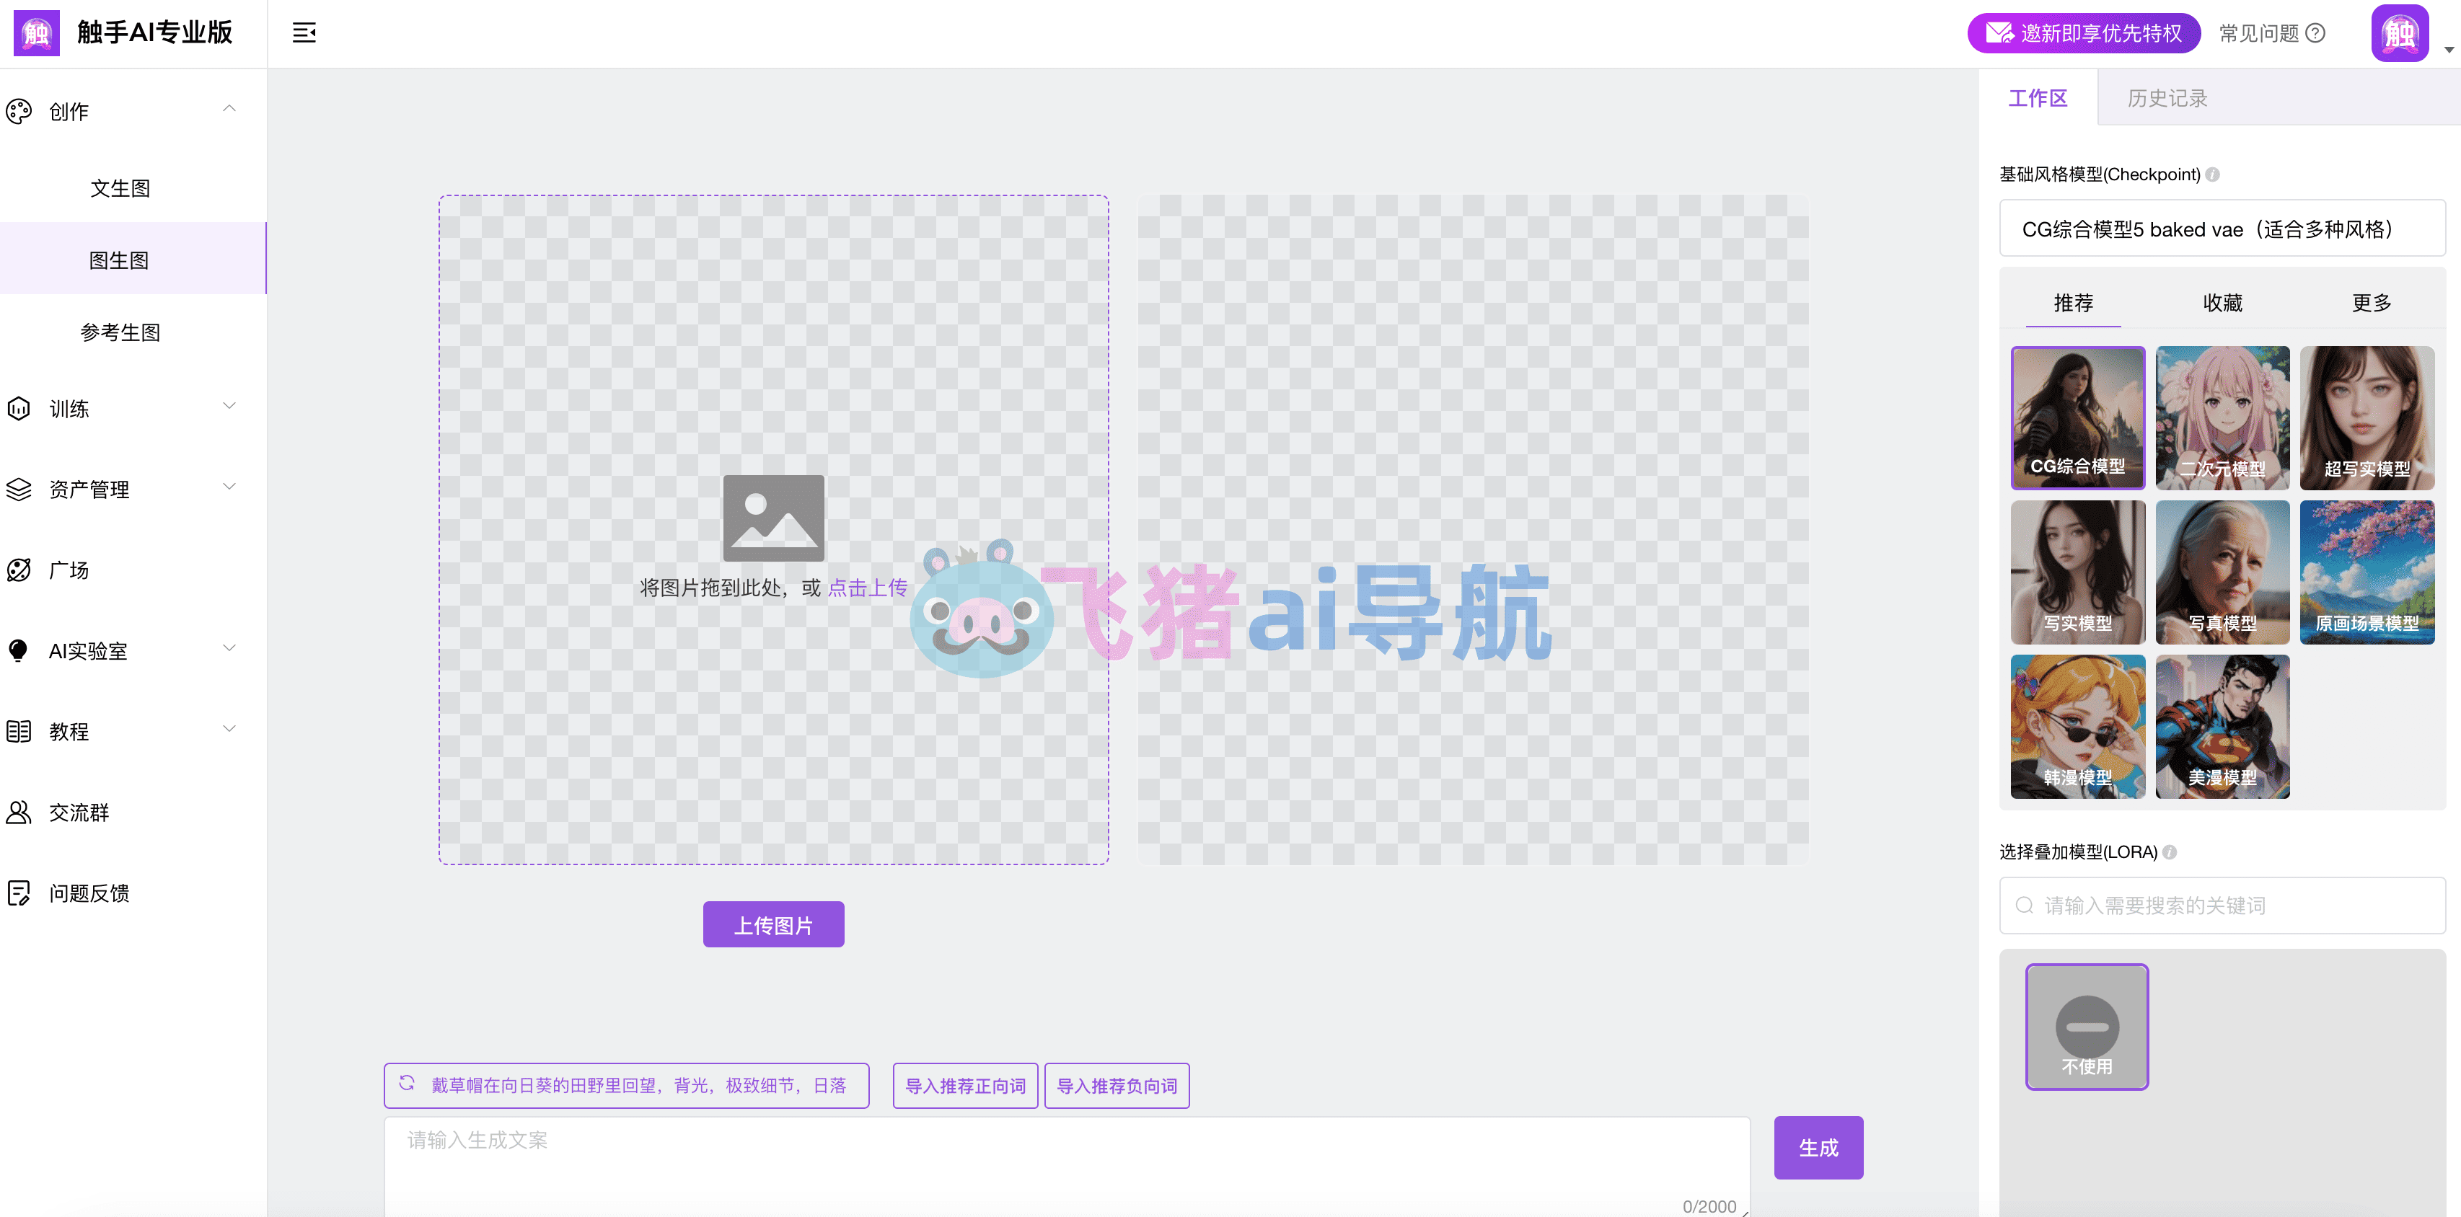The height and width of the screenshot is (1217, 2461).
Task: Click the 邀新即享优先特权 banner button
Action: [x=2084, y=33]
